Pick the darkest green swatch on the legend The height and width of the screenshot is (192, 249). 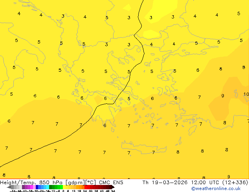(x=50, y=187)
